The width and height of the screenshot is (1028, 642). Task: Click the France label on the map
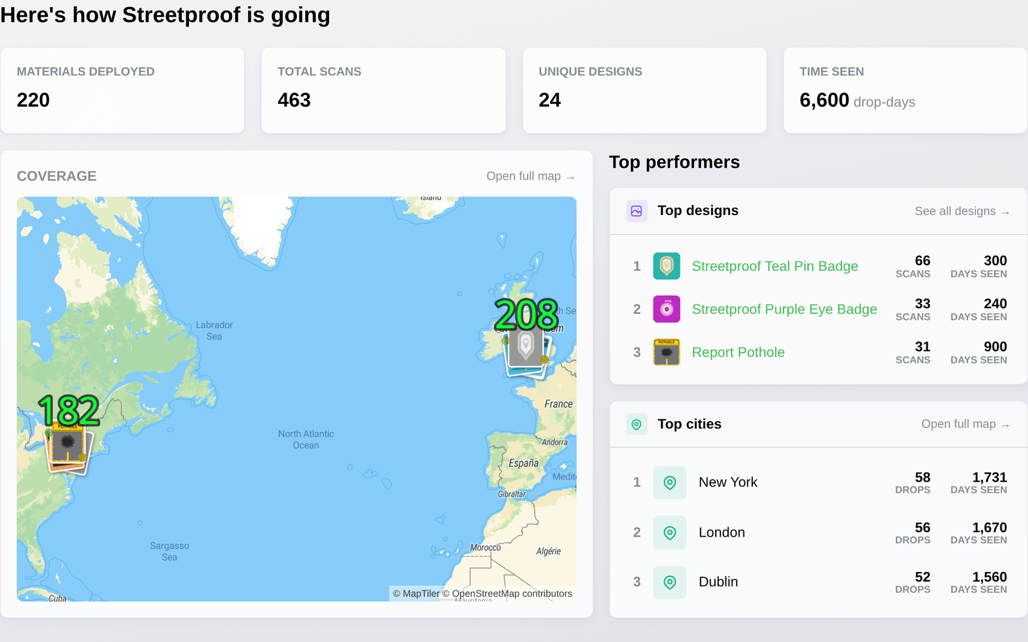tap(558, 404)
